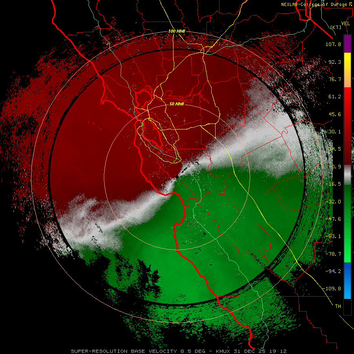The image size is (354, 354).
Task: Click the NEXLAB-College of DuPage watermark text
Action: pos(316,4)
